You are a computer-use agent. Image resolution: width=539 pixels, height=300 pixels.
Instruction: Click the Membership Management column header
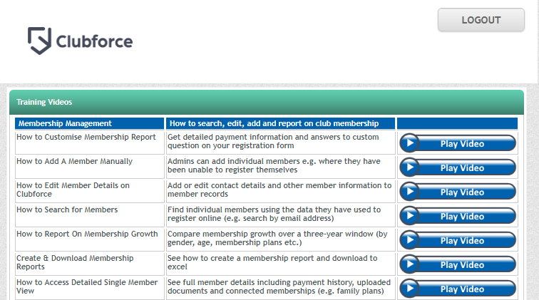(65, 123)
